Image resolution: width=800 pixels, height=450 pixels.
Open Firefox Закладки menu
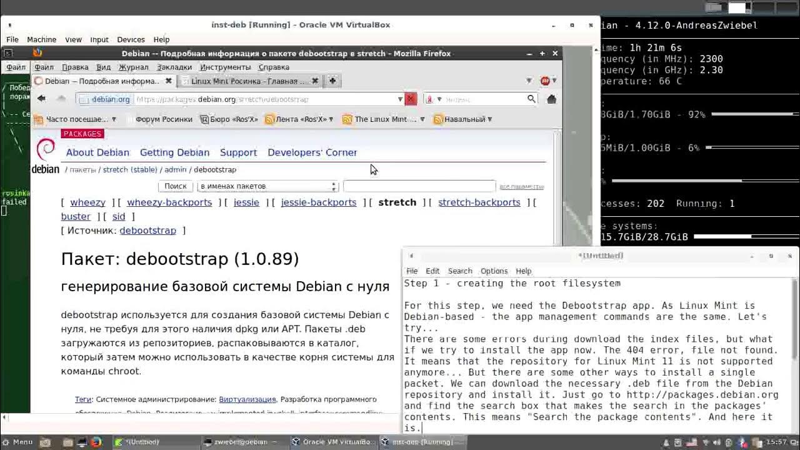click(174, 67)
